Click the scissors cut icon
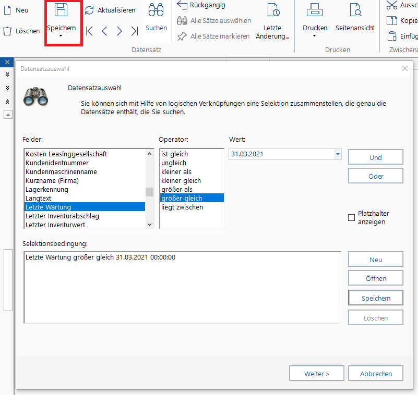418x395 pixels. point(392,5)
